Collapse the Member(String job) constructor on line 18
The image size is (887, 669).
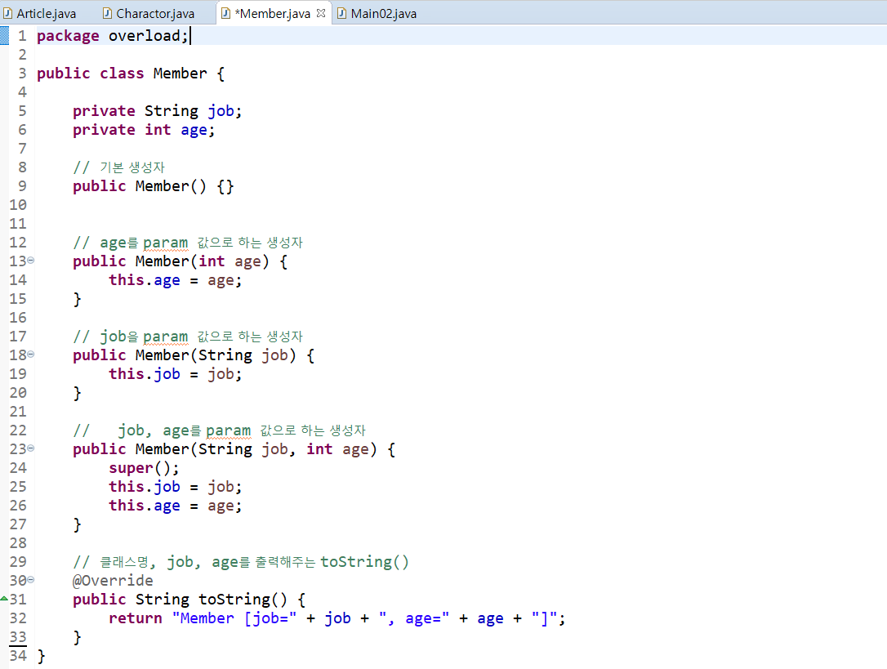(x=30, y=355)
